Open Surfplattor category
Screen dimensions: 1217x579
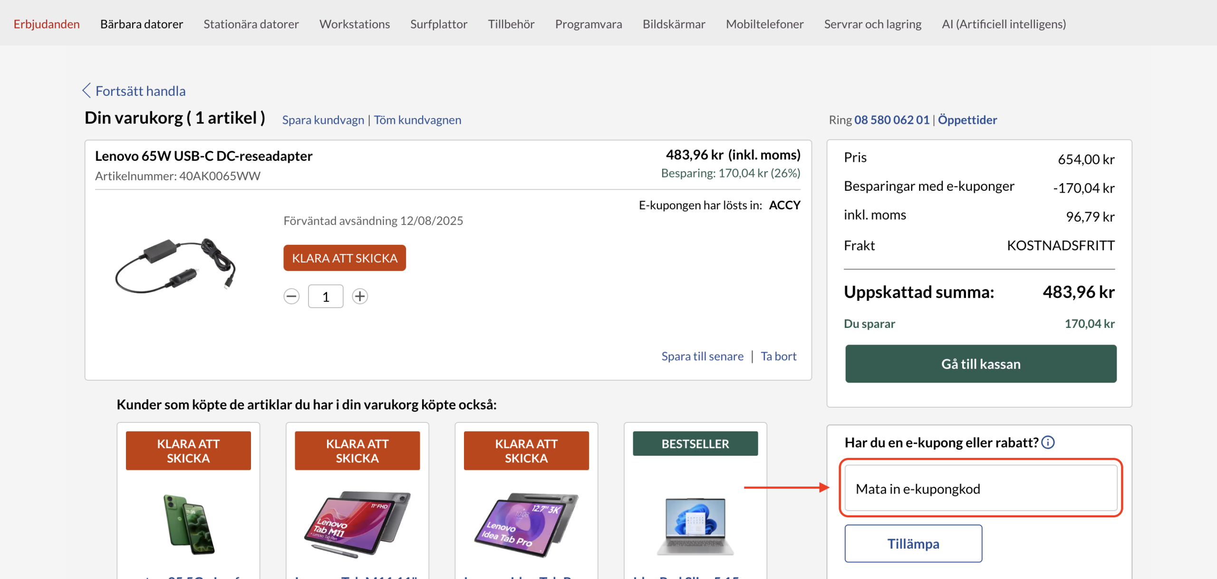click(439, 24)
